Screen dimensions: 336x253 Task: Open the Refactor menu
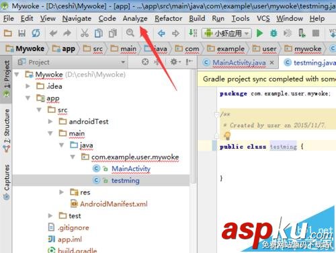[x=169, y=18]
